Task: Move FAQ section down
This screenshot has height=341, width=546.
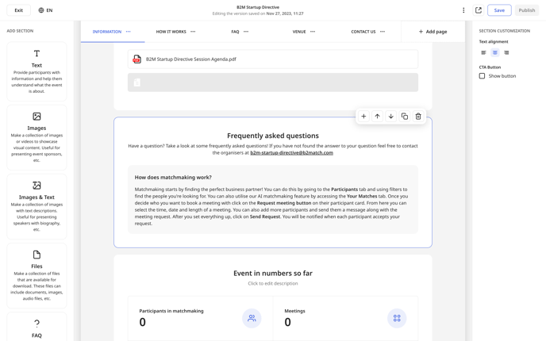Action: (390, 117)
